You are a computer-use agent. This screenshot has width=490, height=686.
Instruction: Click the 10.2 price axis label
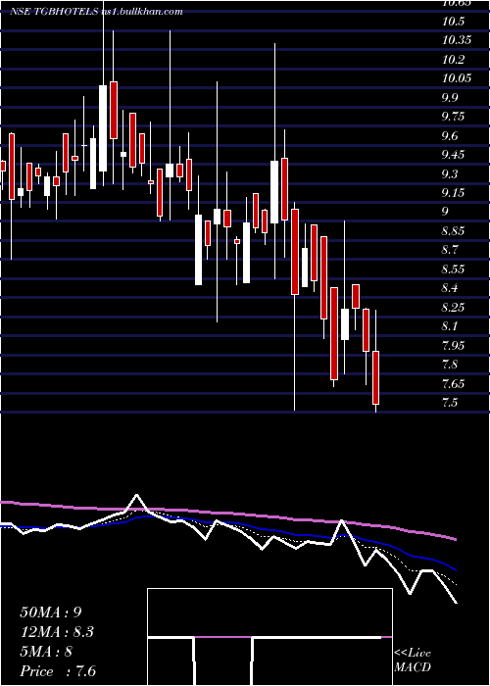(x=453, y=60)
